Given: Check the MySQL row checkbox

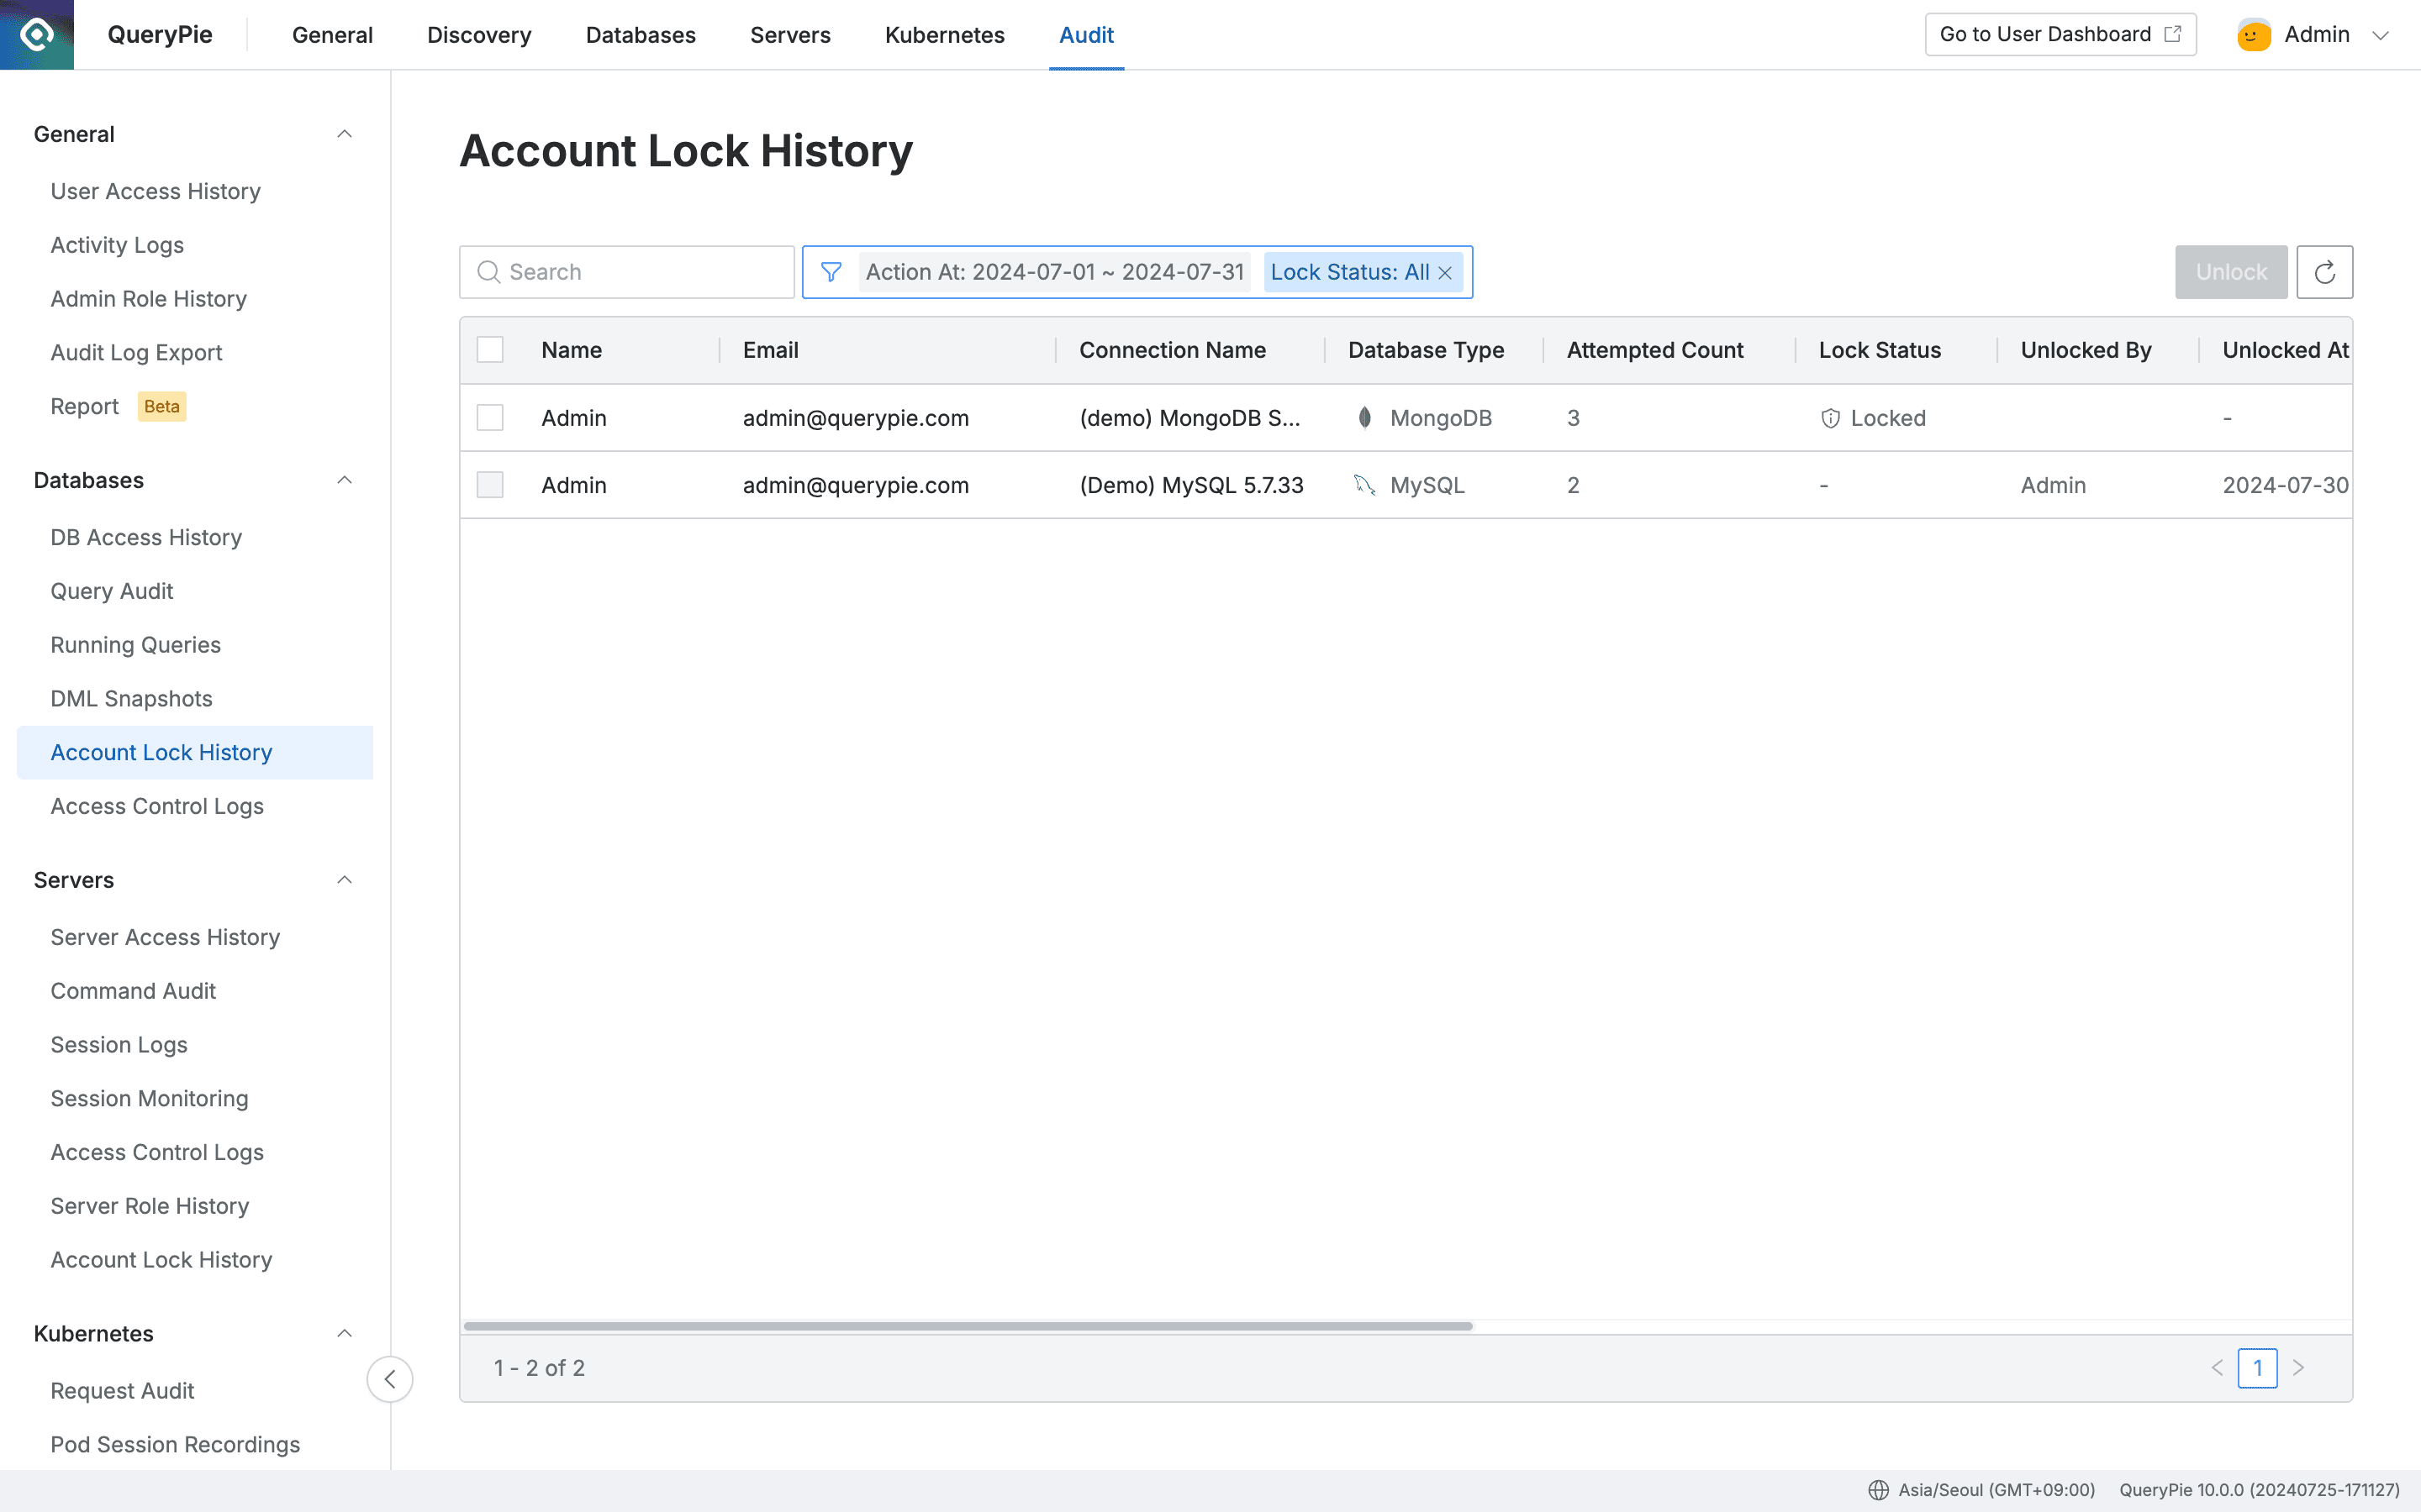Looking at the screenshot, I should click(489, 485).
